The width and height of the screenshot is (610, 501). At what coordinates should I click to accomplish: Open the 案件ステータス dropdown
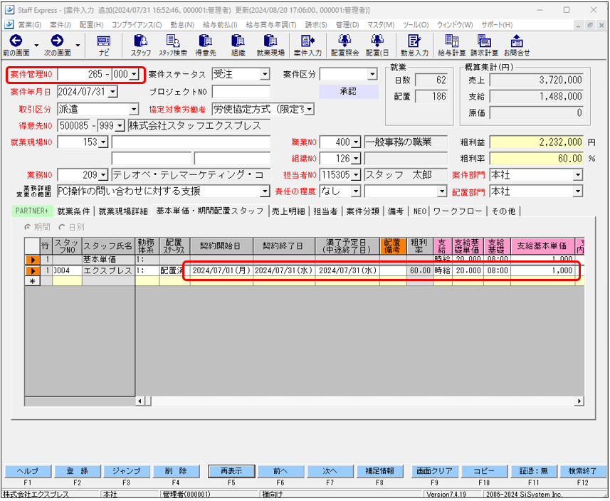[x=265, y=74]
